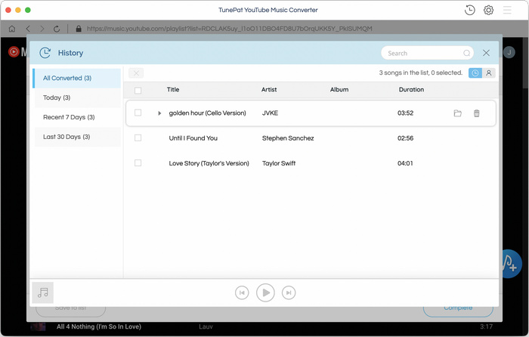529x337 pixels.
Task: Play golden hour using row triangle
Action: (x=159, y=113)
